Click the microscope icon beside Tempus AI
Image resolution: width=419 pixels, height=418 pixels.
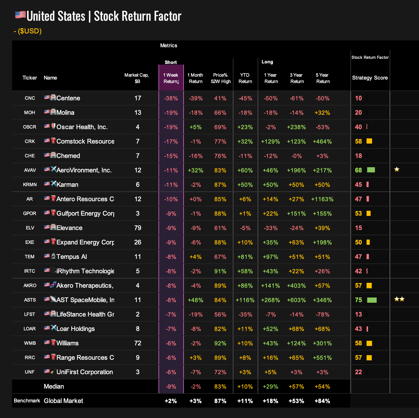click(53, 256)
